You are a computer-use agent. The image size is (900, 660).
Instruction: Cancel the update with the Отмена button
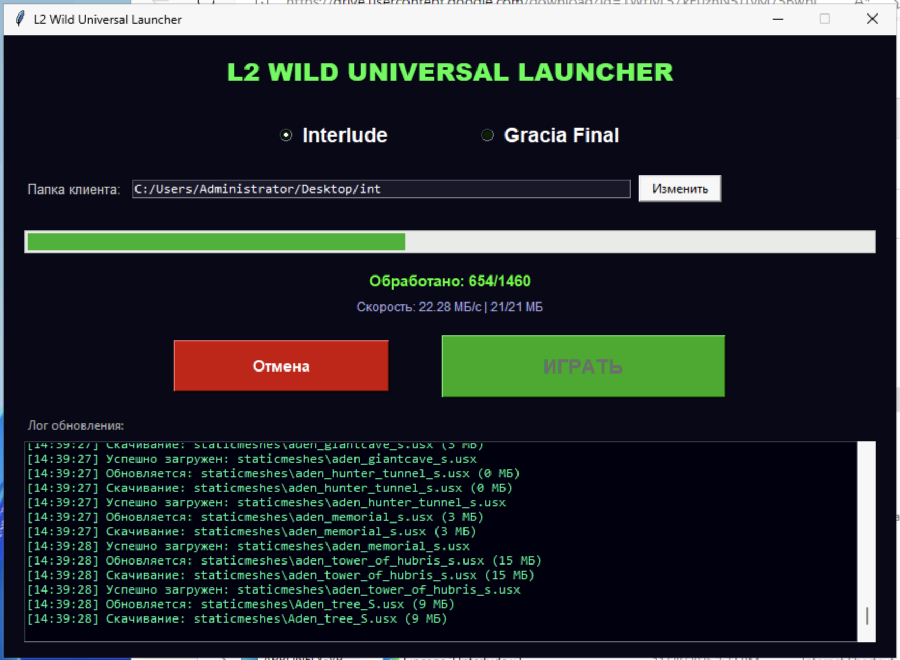(281, 366)
